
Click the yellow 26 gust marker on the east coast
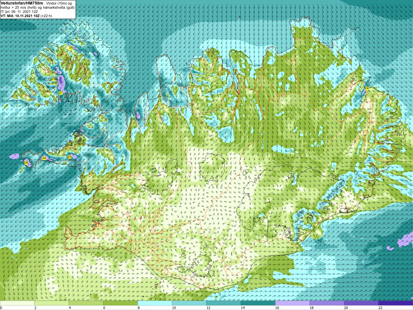[x=367, y=88]
